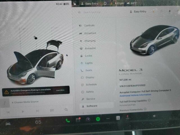The image size is (180, 135).
Task: Tap the yellow download icon in the settings header
Action: click(154, 11)
